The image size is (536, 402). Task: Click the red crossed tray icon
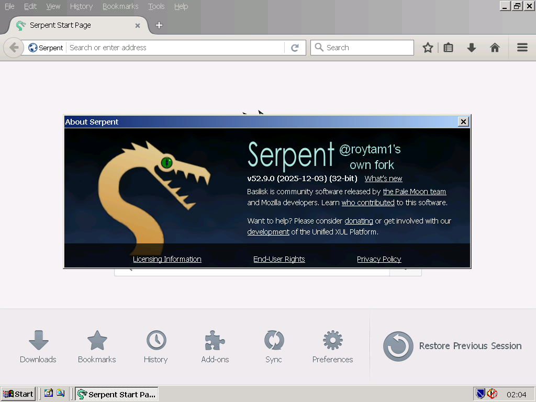[492, 394]
